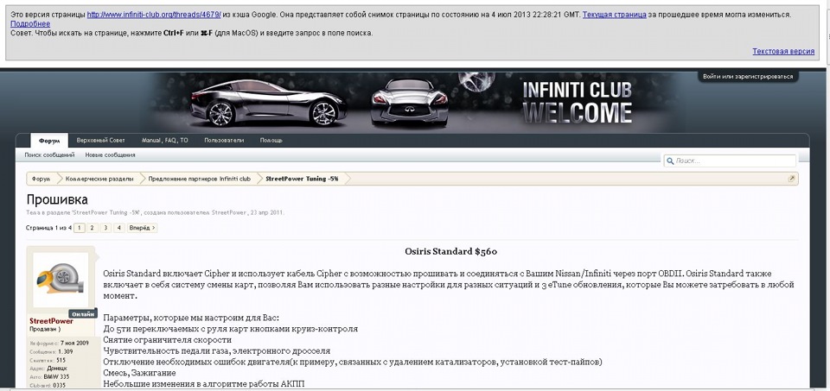Open 'StreetPower' username in the post sidebar
This screenshot has width=830, height=391.
point(51,321)
